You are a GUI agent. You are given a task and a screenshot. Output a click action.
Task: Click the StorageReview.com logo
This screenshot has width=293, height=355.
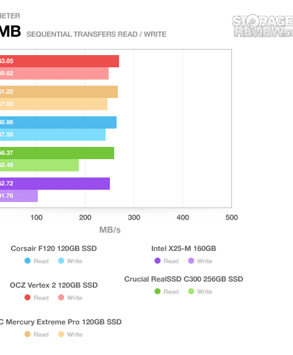[262, 26]
